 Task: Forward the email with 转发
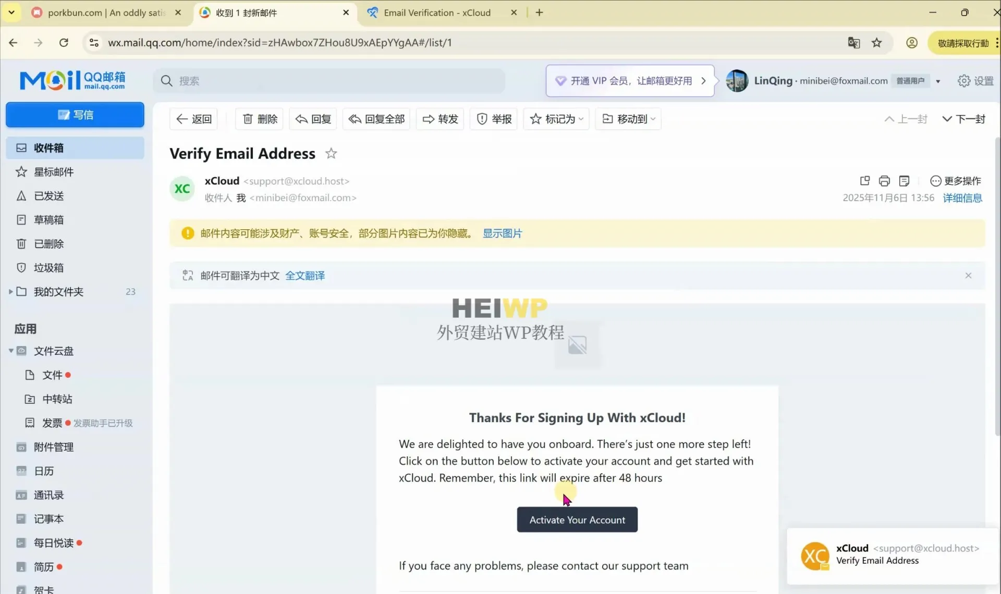pos(440,119)
